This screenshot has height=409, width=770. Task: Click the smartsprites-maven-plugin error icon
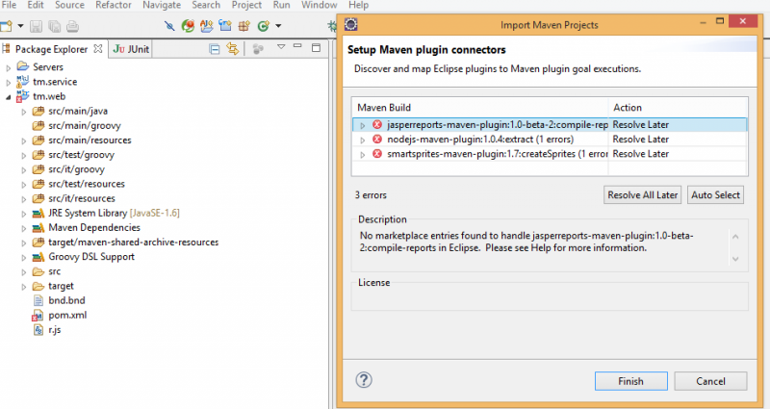coord(377,154)
